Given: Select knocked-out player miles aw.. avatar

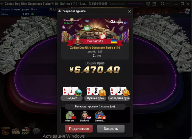Looking at the screenshot, I should point(70,115).
